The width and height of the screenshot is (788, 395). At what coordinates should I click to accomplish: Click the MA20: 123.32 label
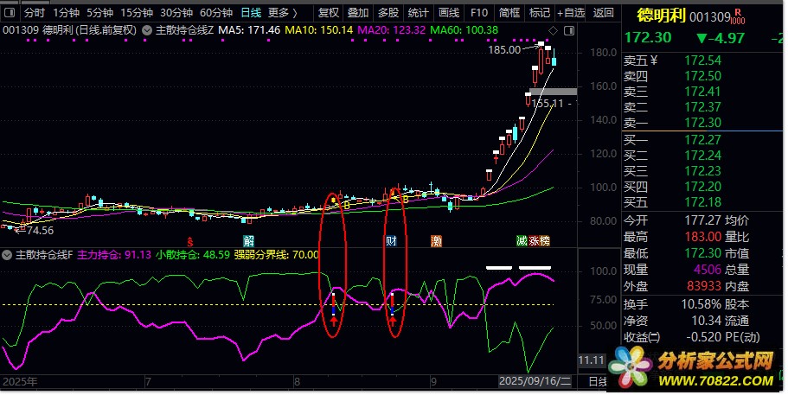[392, 30]
